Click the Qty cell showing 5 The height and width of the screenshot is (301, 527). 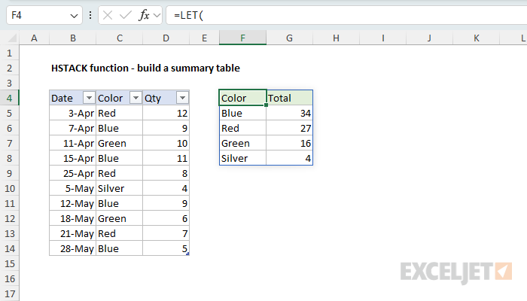point(166,248)
